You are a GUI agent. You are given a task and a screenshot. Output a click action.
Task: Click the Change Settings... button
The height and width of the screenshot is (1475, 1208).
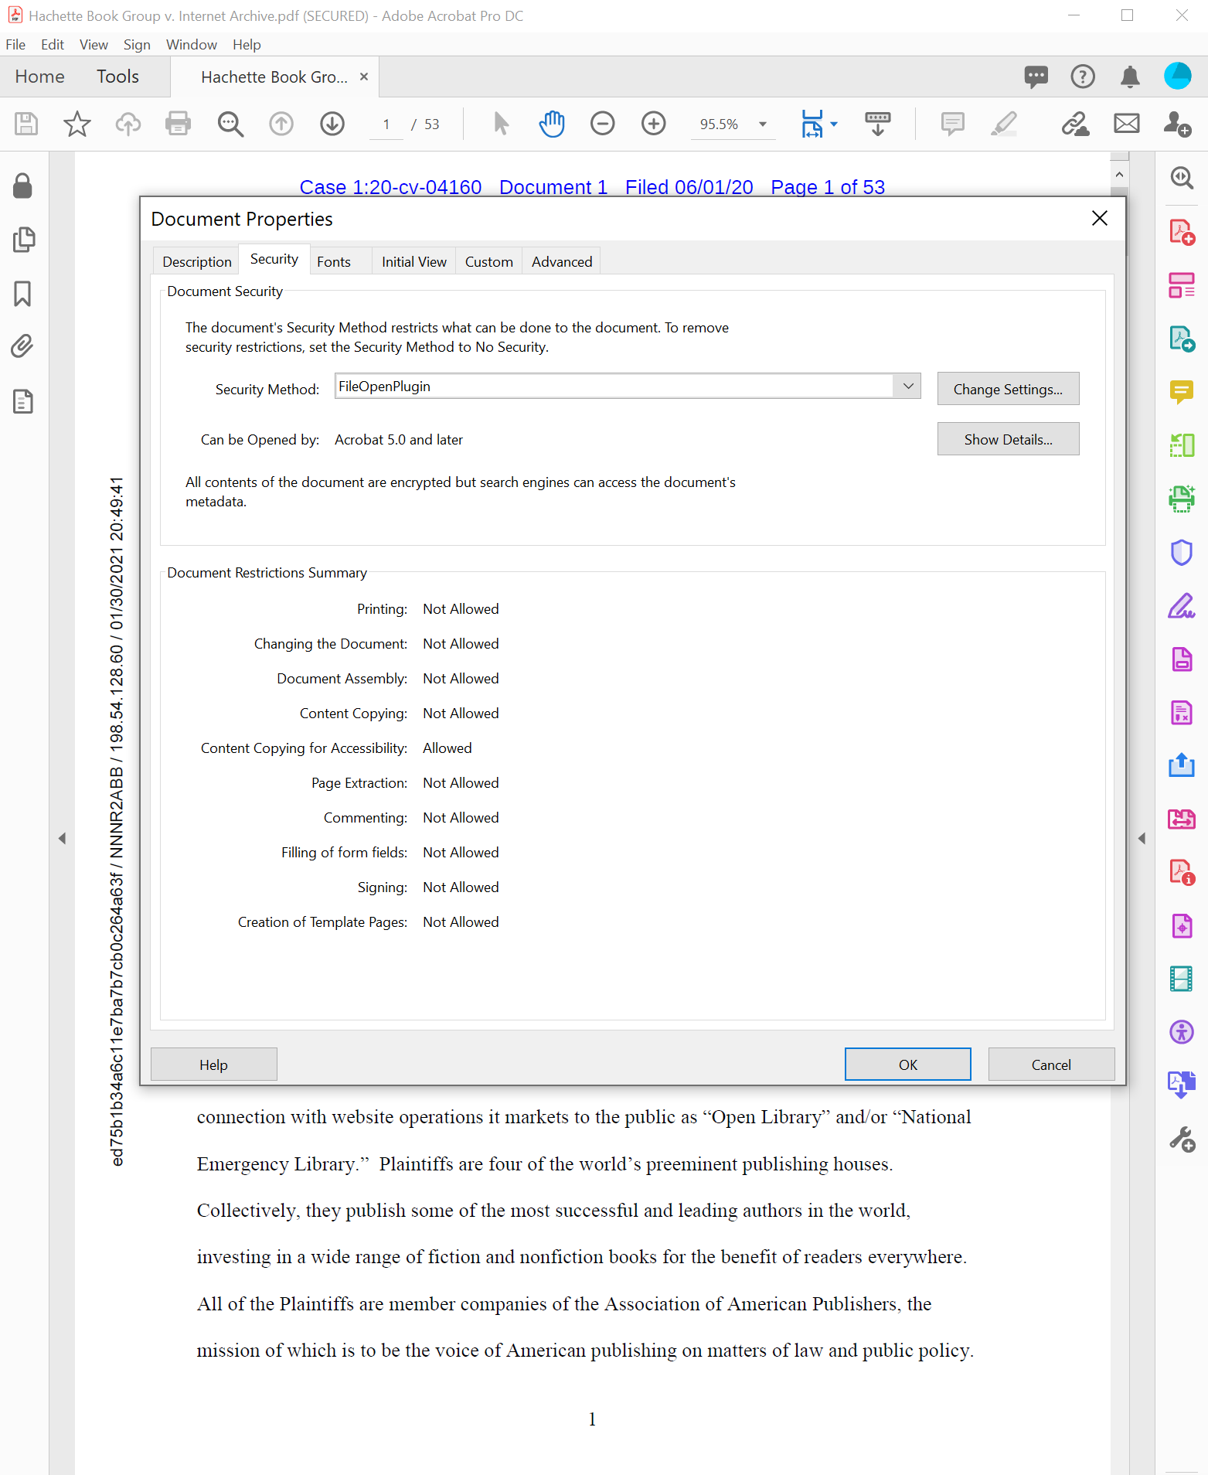click(x=1008, y=389)
